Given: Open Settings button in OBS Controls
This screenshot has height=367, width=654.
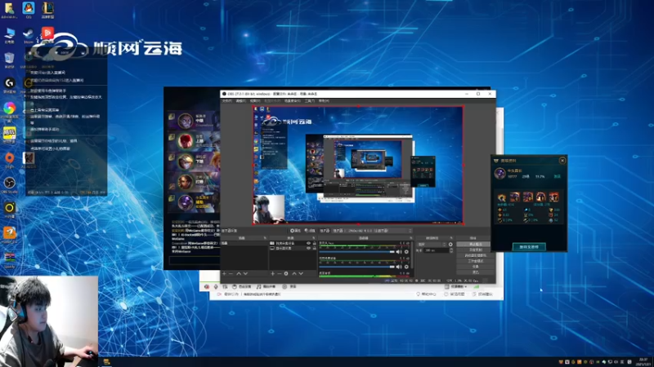Looking at the screenshot, I should [x=476, y=267].
